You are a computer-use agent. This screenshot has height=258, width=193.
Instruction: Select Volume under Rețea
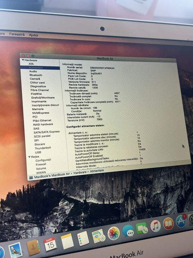41,168
